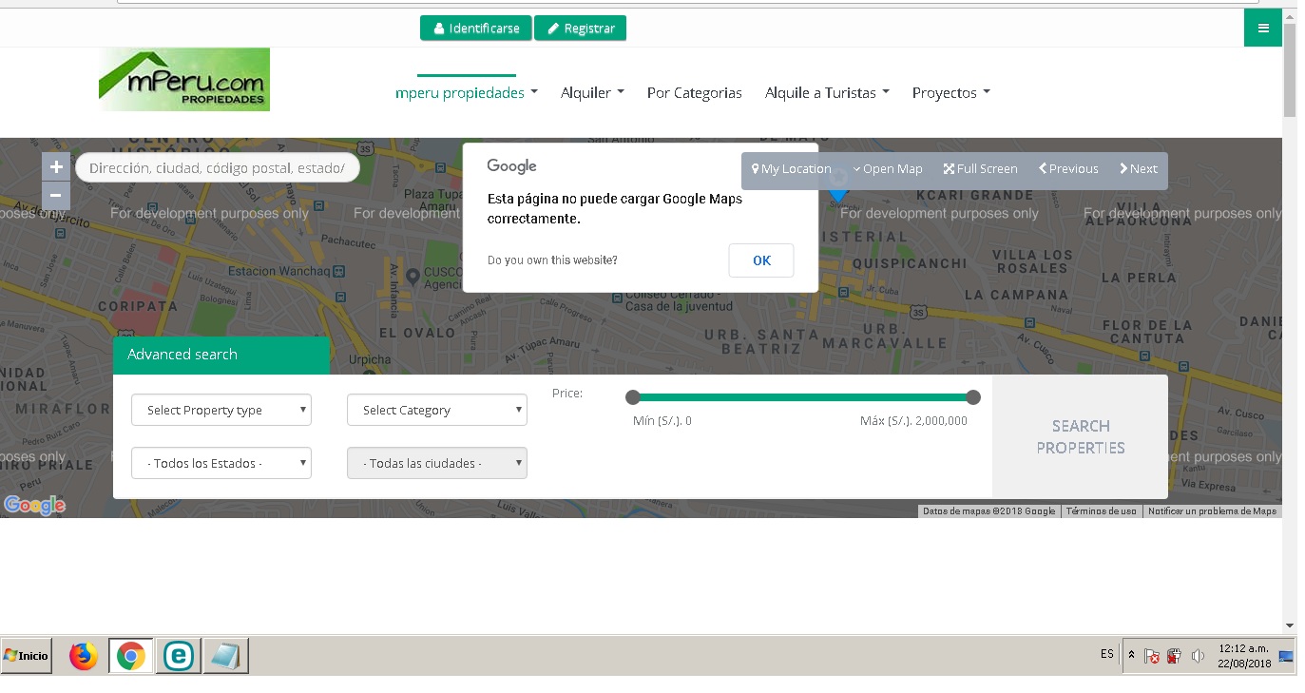Click the maximum price slider handle
The height and width of the screenshot is (693, 1305).
pyautogui.click(x=972, y=397)
